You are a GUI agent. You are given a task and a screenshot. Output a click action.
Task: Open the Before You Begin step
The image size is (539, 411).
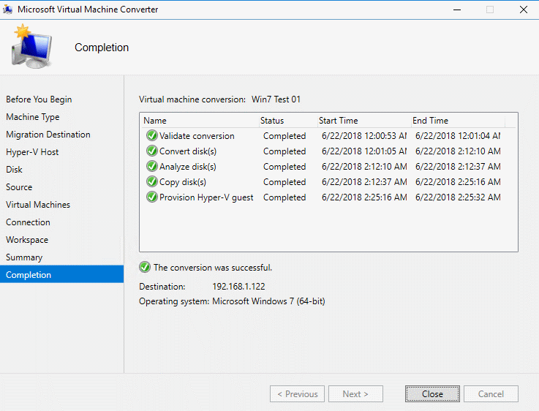39,99
